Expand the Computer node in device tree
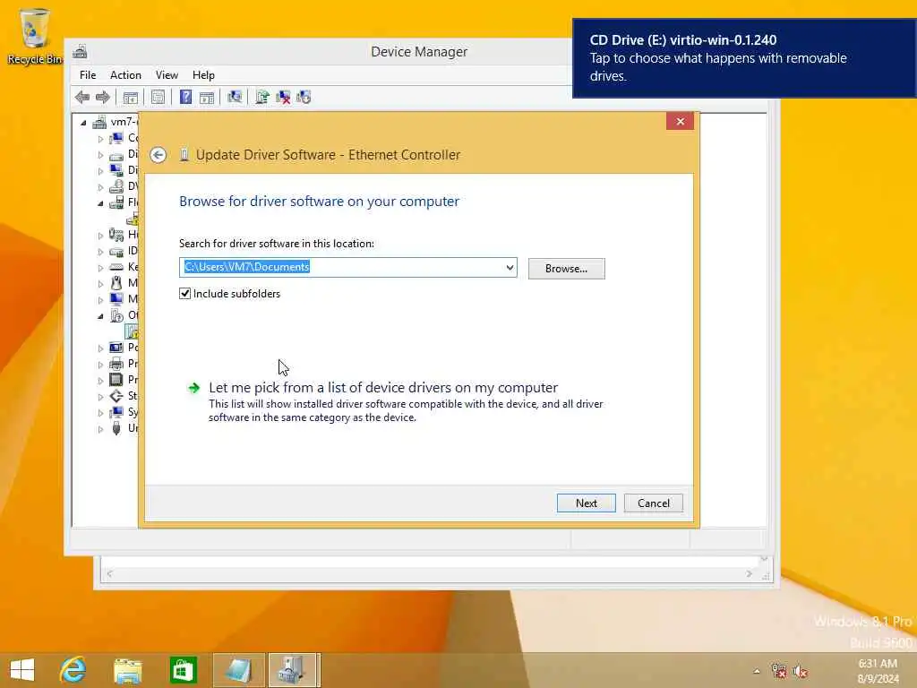 pos(100,139)
